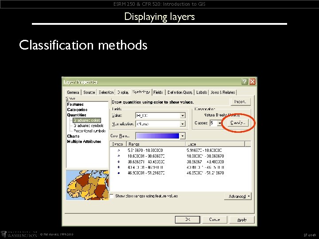Select Charts in the Show list

pyautogui.click(x=73, y=136)
